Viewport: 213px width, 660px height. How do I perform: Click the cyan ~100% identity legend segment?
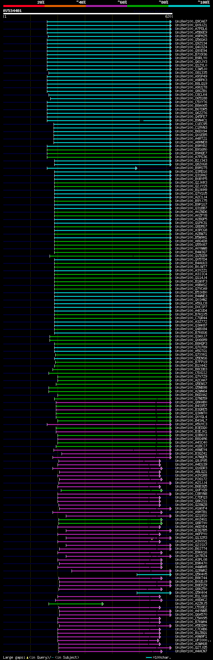pos(189,6)
